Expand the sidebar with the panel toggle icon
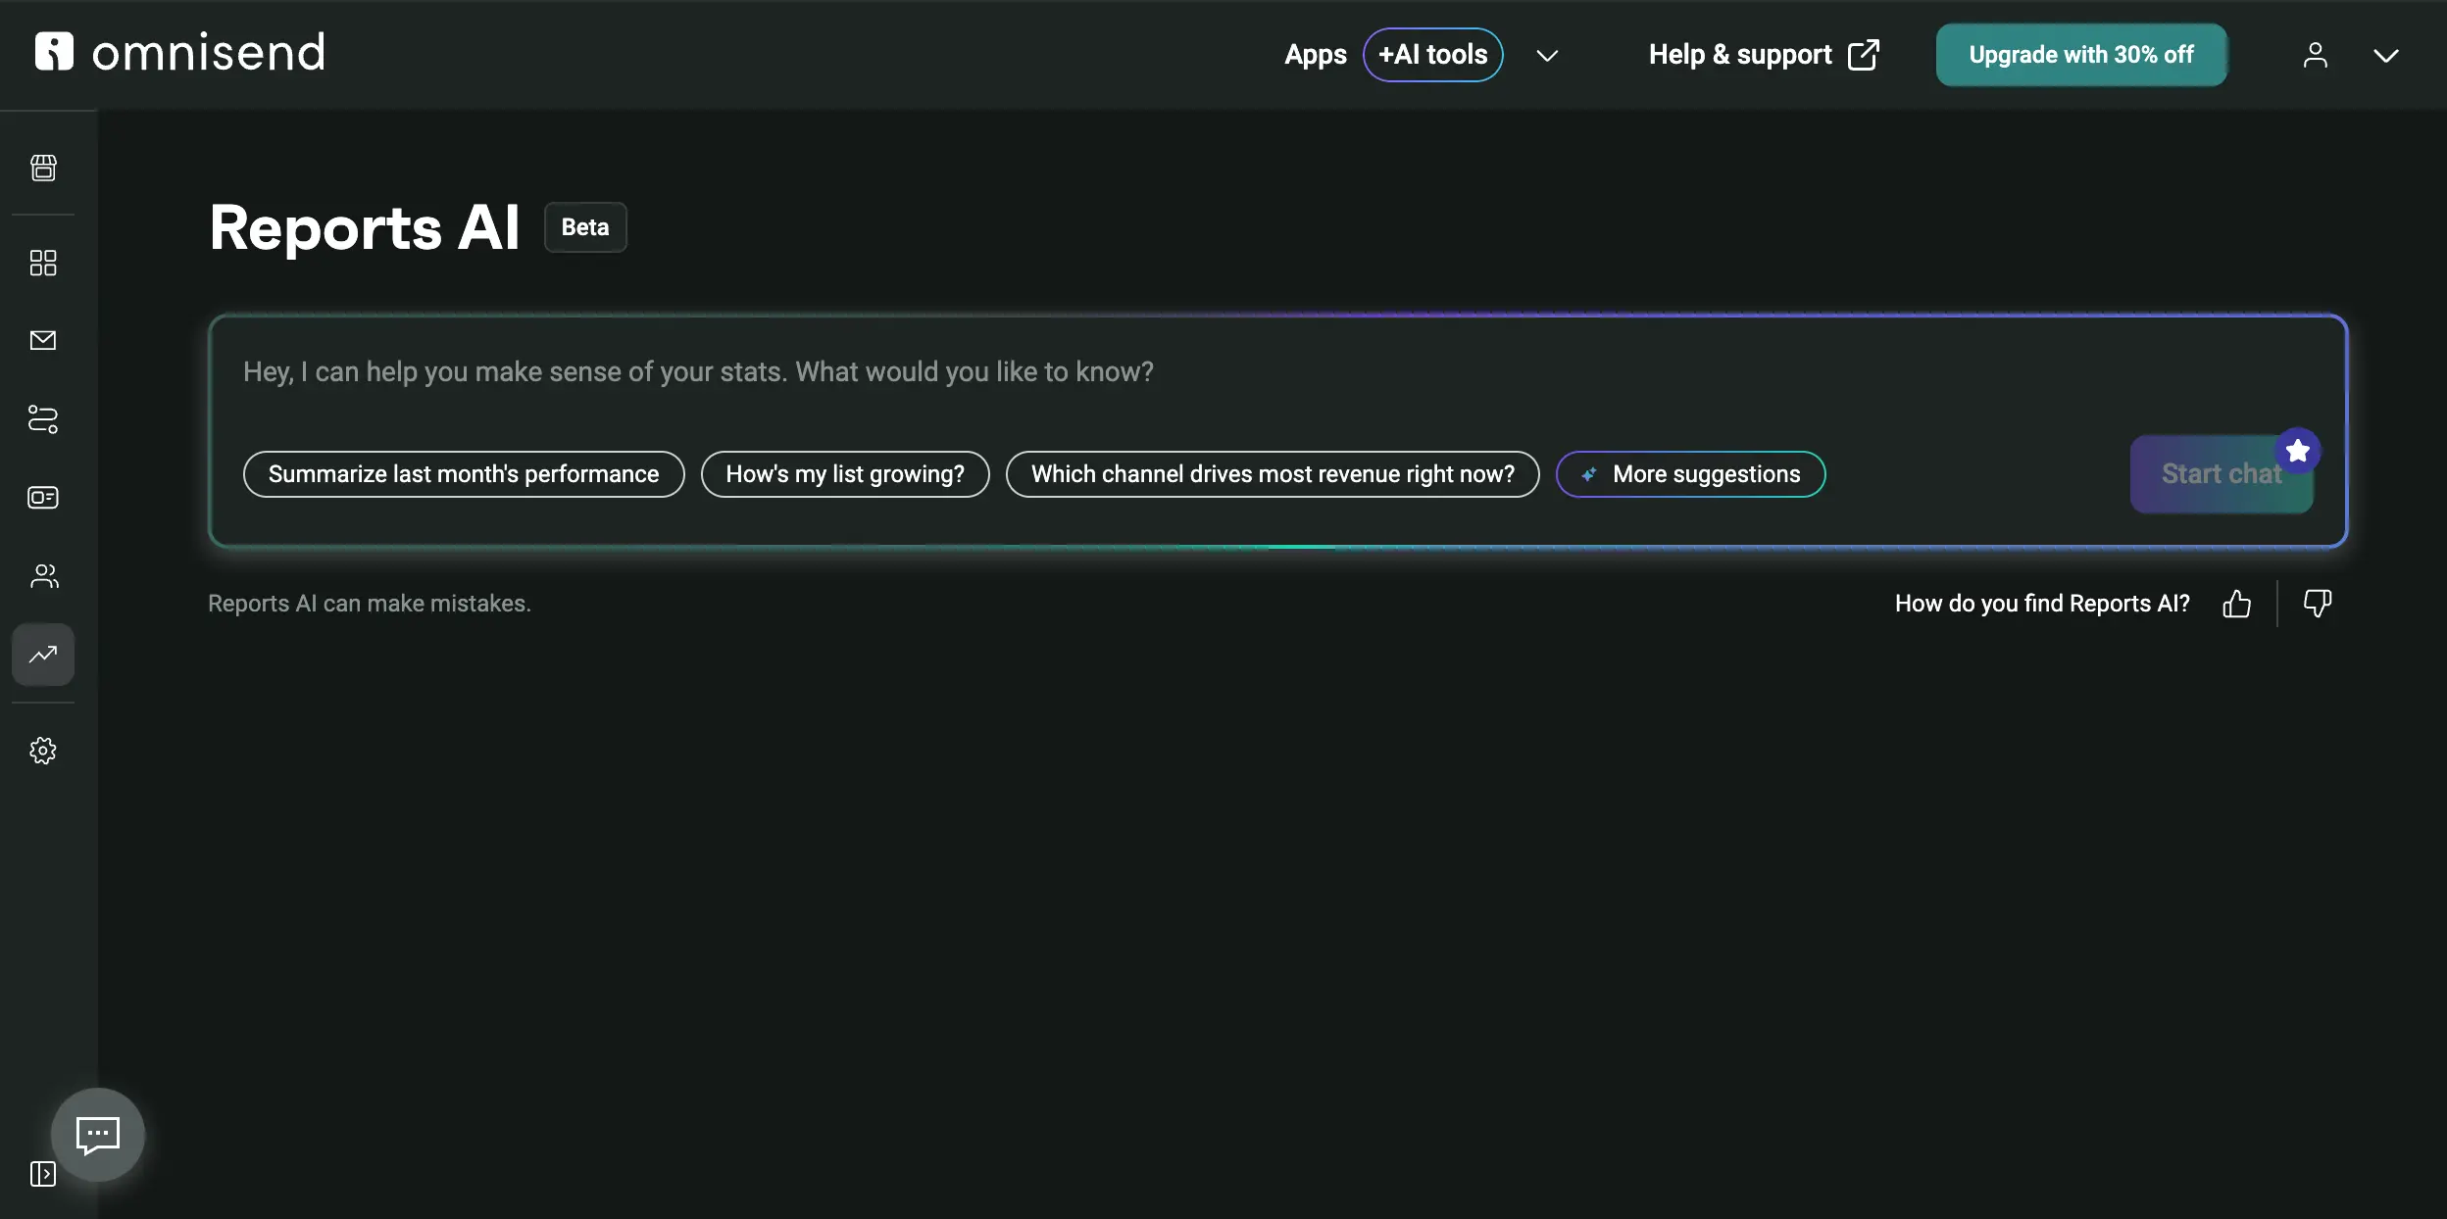Screen dimensions: 2447x1219 coord(43,1173)
